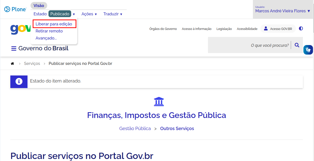Open Órgãos do Governo link

[x=163, y=29]
